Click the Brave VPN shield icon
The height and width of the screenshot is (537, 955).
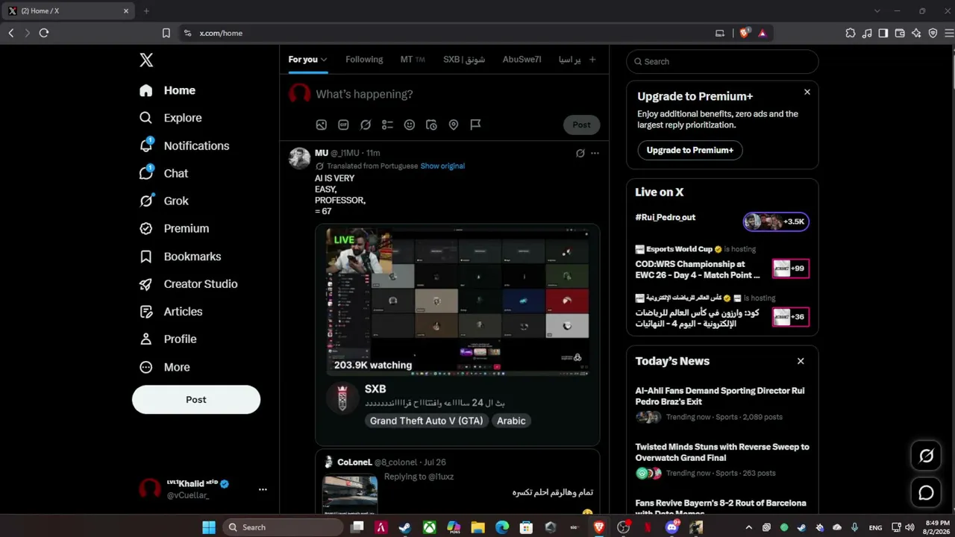pos(933,33)
